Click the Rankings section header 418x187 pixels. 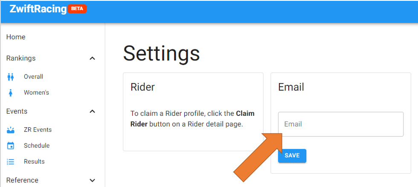pyautogui.click(x=21, y=58)
